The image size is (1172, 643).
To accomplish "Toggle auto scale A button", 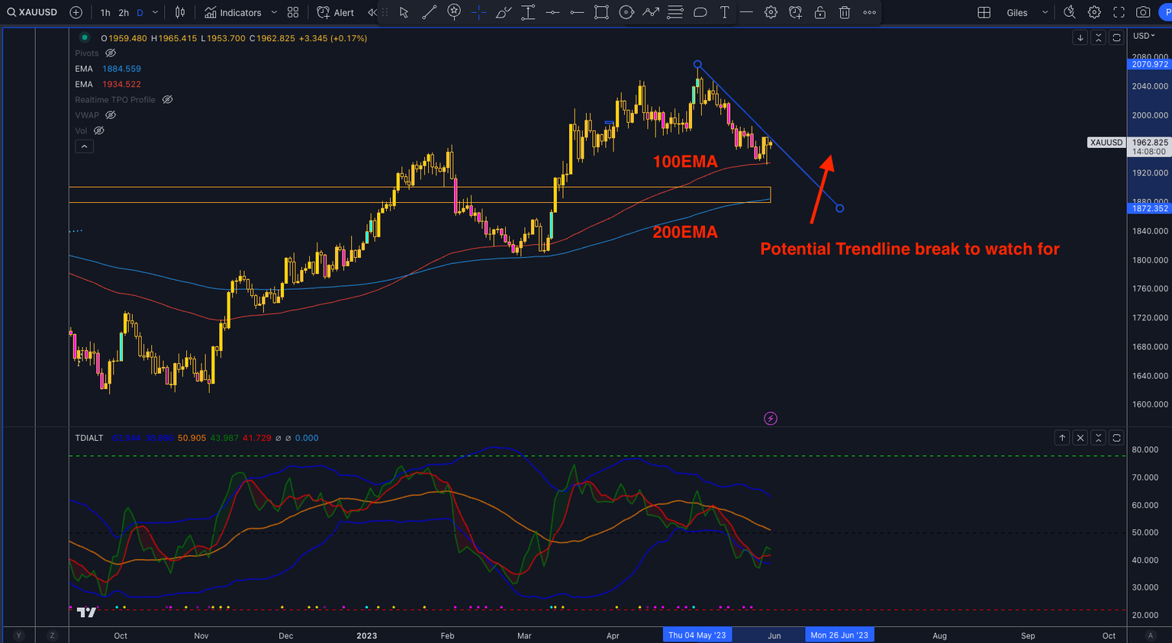I will tap(1150, 635).
